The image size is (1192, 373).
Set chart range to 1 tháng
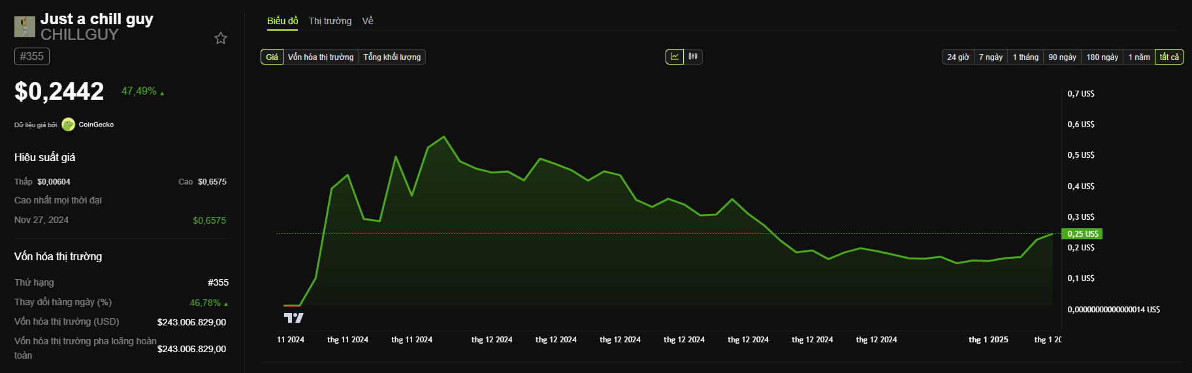1025,57
